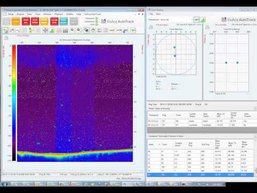Click the teal large toolbar button

tap(64, 21)
